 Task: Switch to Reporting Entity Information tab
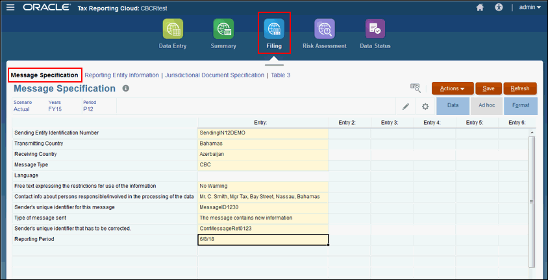tap(121, 75)
